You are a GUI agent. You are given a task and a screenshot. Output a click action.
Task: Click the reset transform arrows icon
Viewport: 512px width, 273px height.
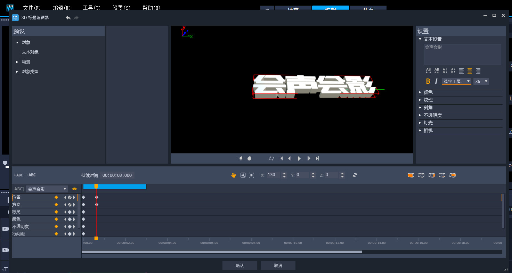coord(355,175)
